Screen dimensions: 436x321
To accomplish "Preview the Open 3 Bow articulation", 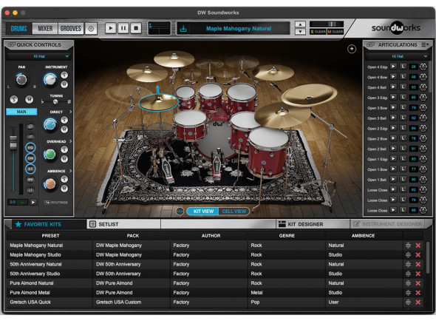I will (x=393, y=107).
